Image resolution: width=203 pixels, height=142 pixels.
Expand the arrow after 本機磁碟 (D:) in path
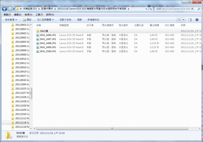point(39,9)
